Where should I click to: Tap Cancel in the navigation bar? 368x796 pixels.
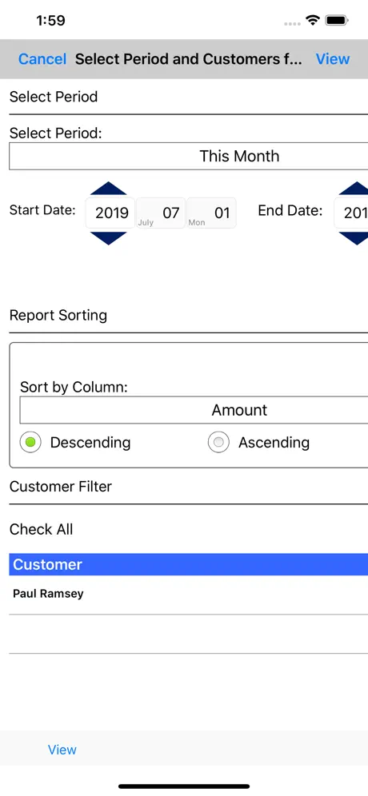click(x=42, y=59)
